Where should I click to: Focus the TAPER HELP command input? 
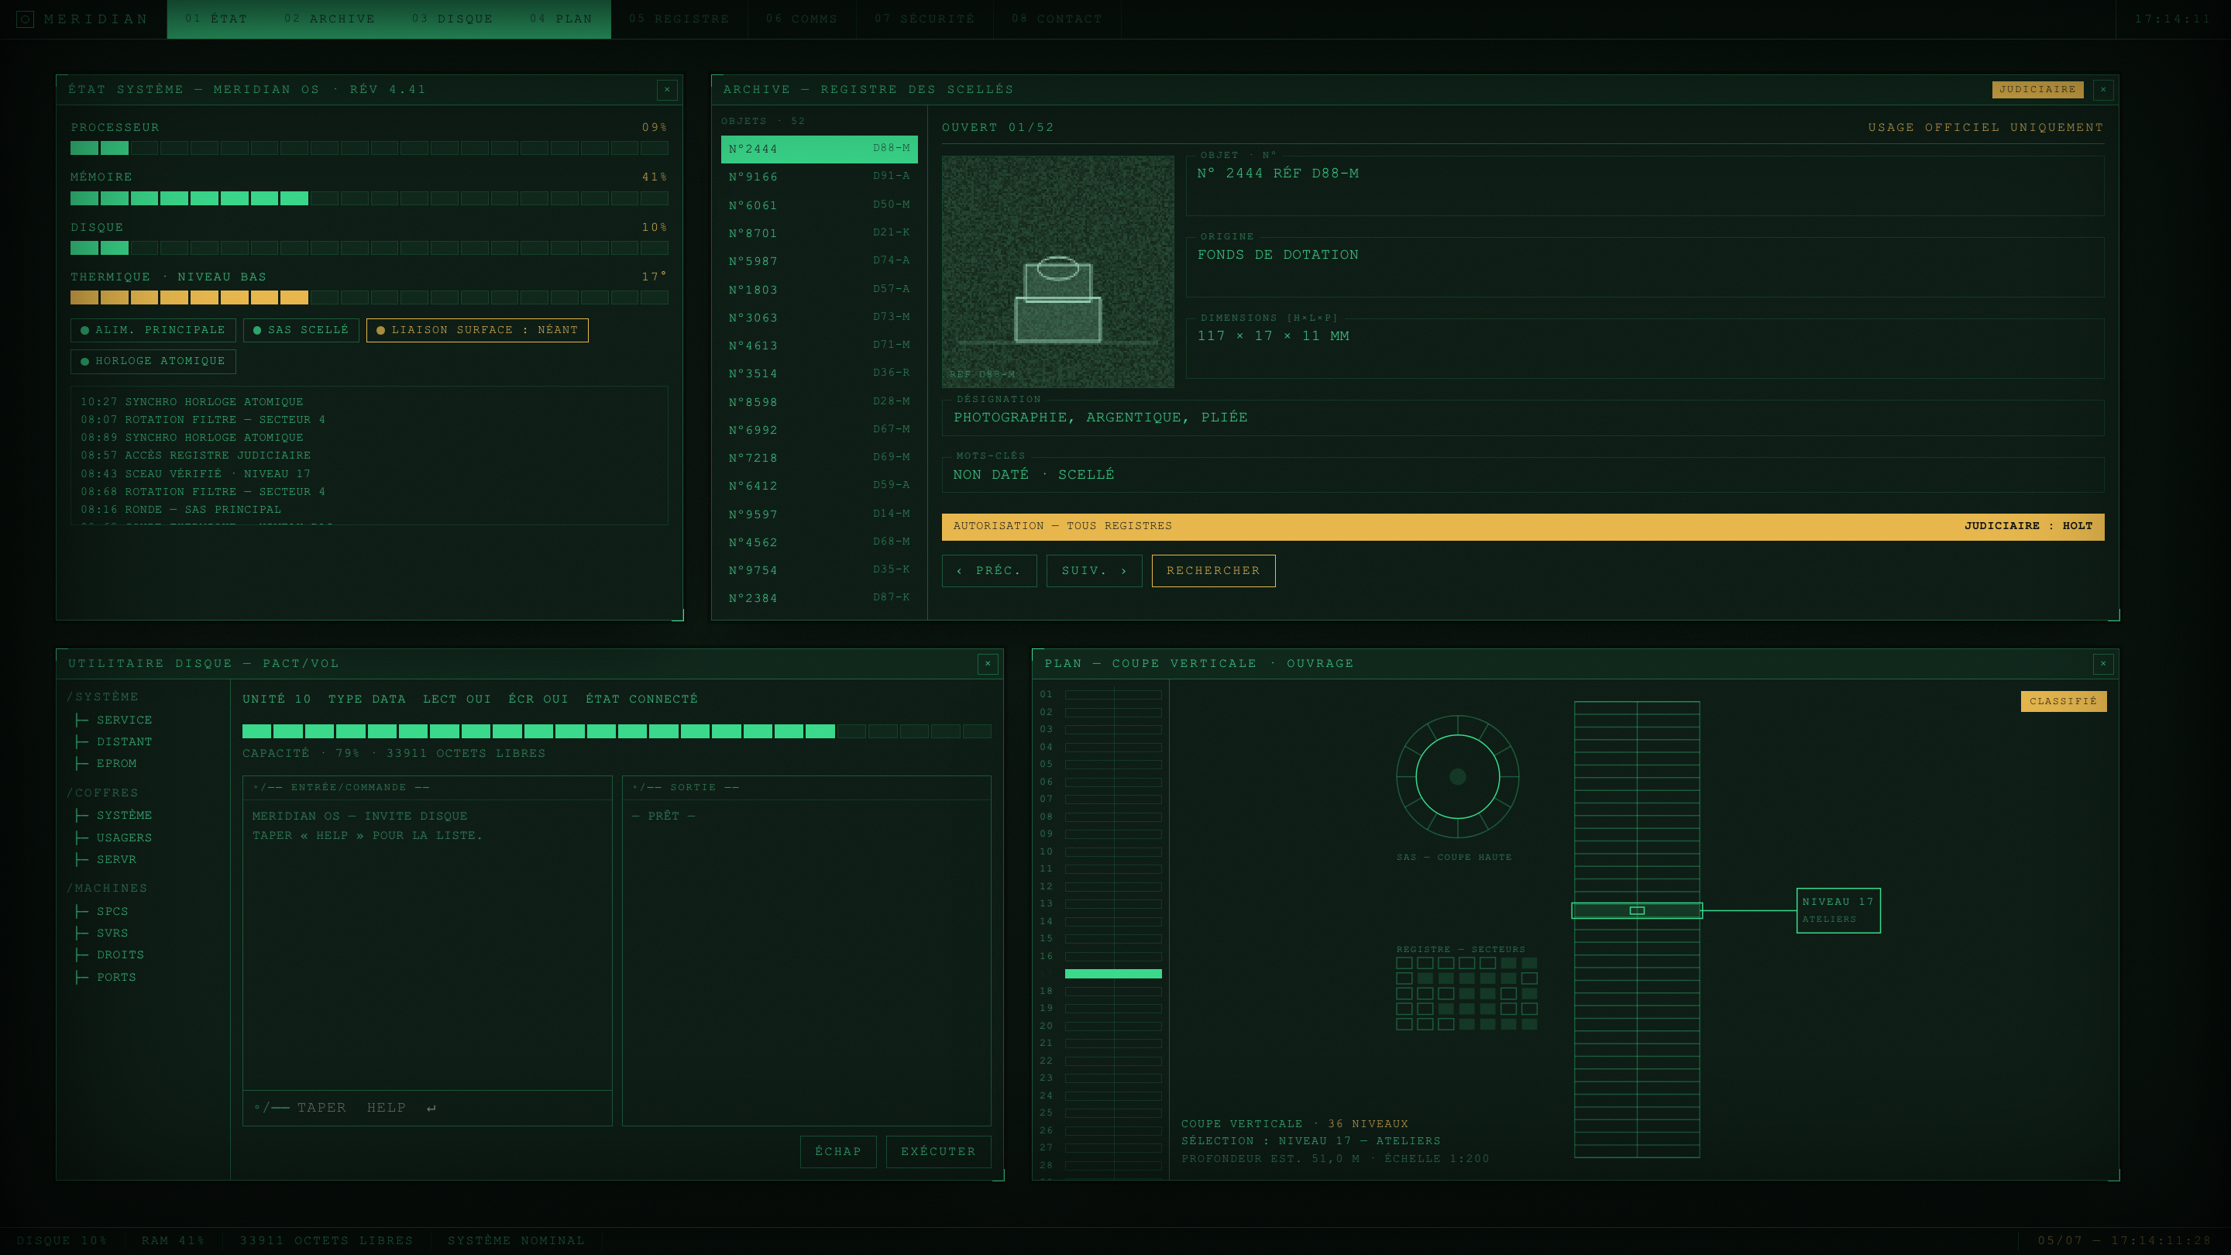[x=427, y=1108]
